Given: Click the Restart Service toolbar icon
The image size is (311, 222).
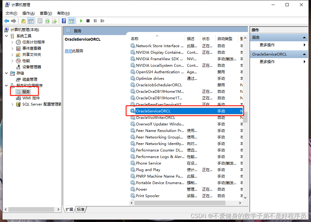Looking at the screenshot, I should pyautogui.click(x=102, y=21).
